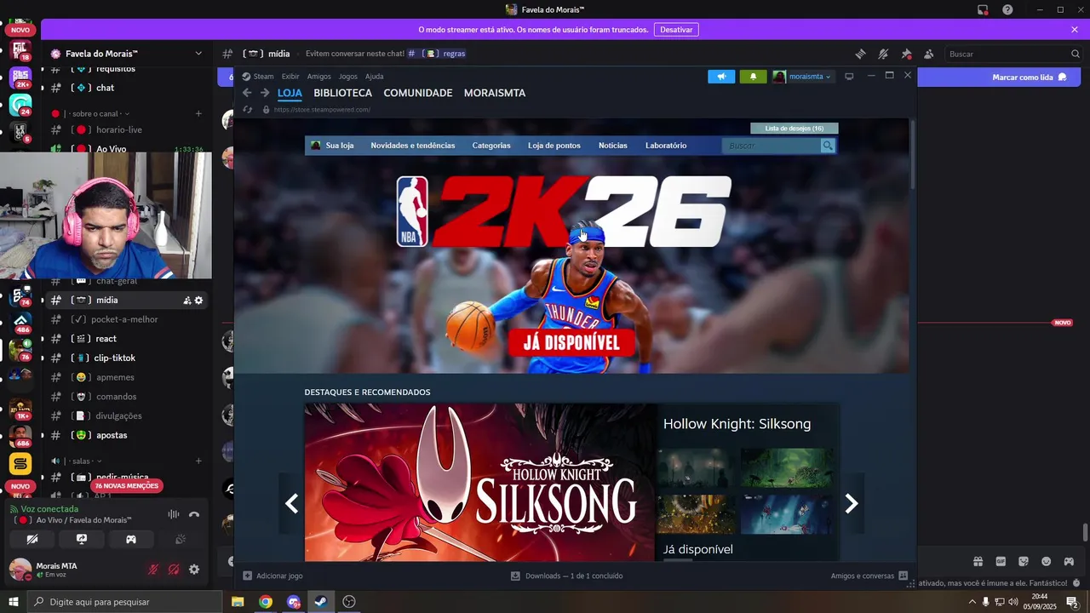Viewport: 1090px width, 613px height.
Task: Open moraismta account dropdown in Steam
Action: (802, 77)
